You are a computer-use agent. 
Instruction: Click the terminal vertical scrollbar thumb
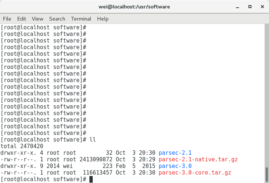(267, 175)
